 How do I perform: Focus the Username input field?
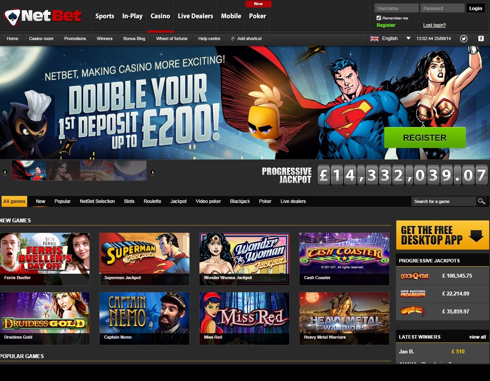[x=396, y=8]
